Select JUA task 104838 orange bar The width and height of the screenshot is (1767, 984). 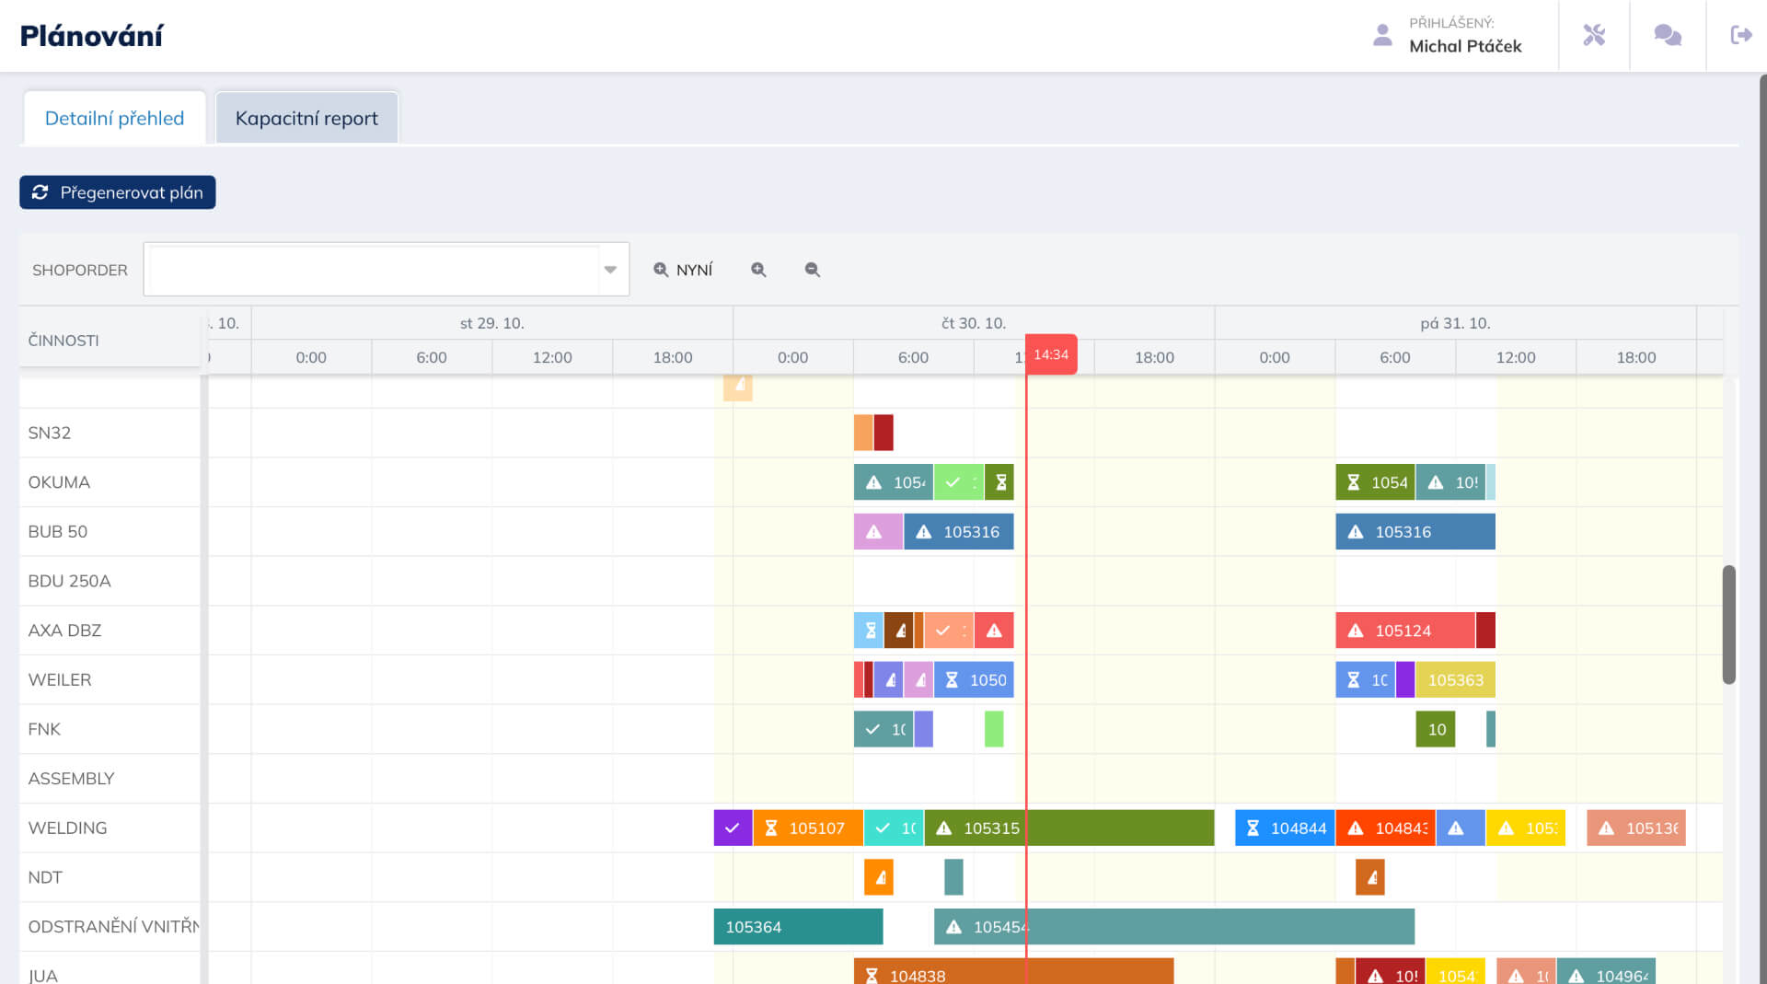tap(1013, 972)
